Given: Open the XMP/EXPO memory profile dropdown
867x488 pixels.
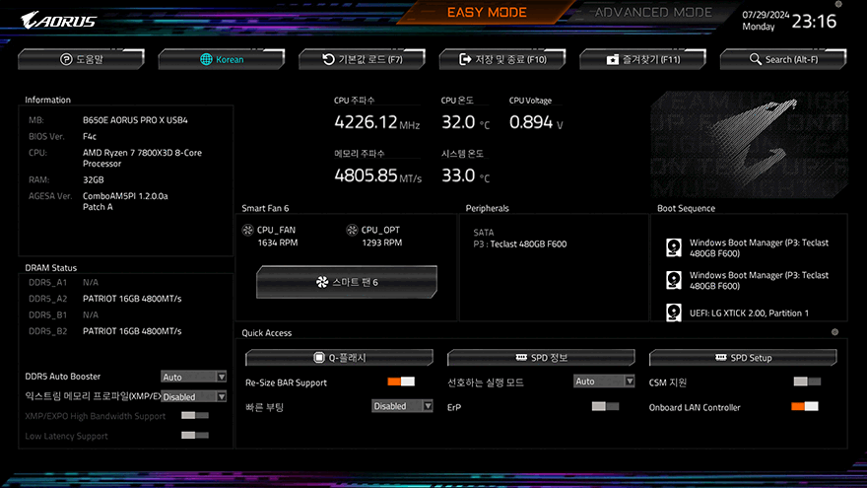Looking at the screenshot, I should coord(193,396).
